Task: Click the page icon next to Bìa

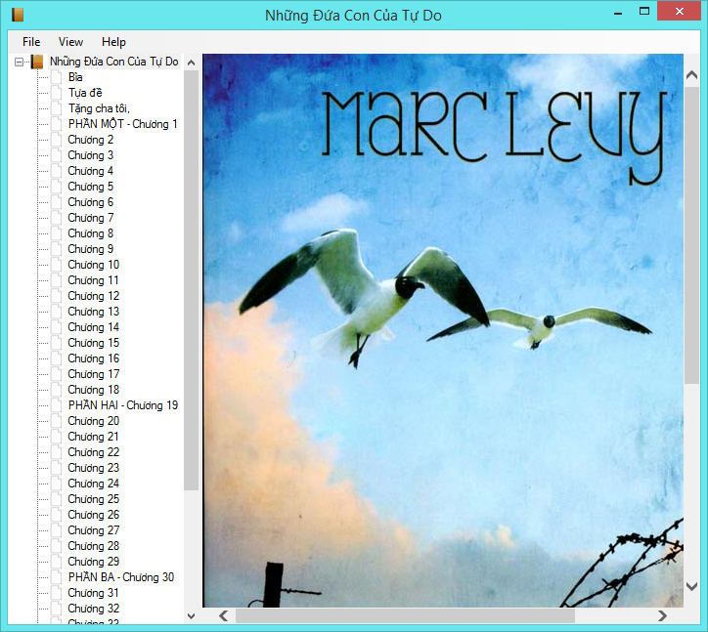Action: [57, 77]
